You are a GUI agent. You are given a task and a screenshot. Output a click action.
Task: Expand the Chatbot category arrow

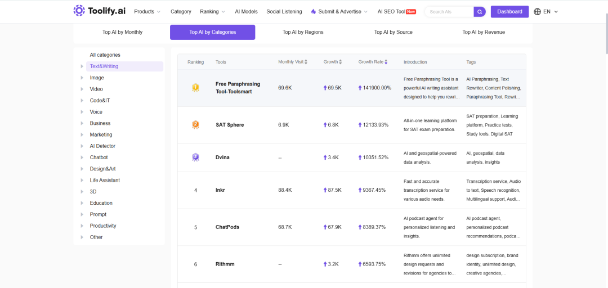82,157
